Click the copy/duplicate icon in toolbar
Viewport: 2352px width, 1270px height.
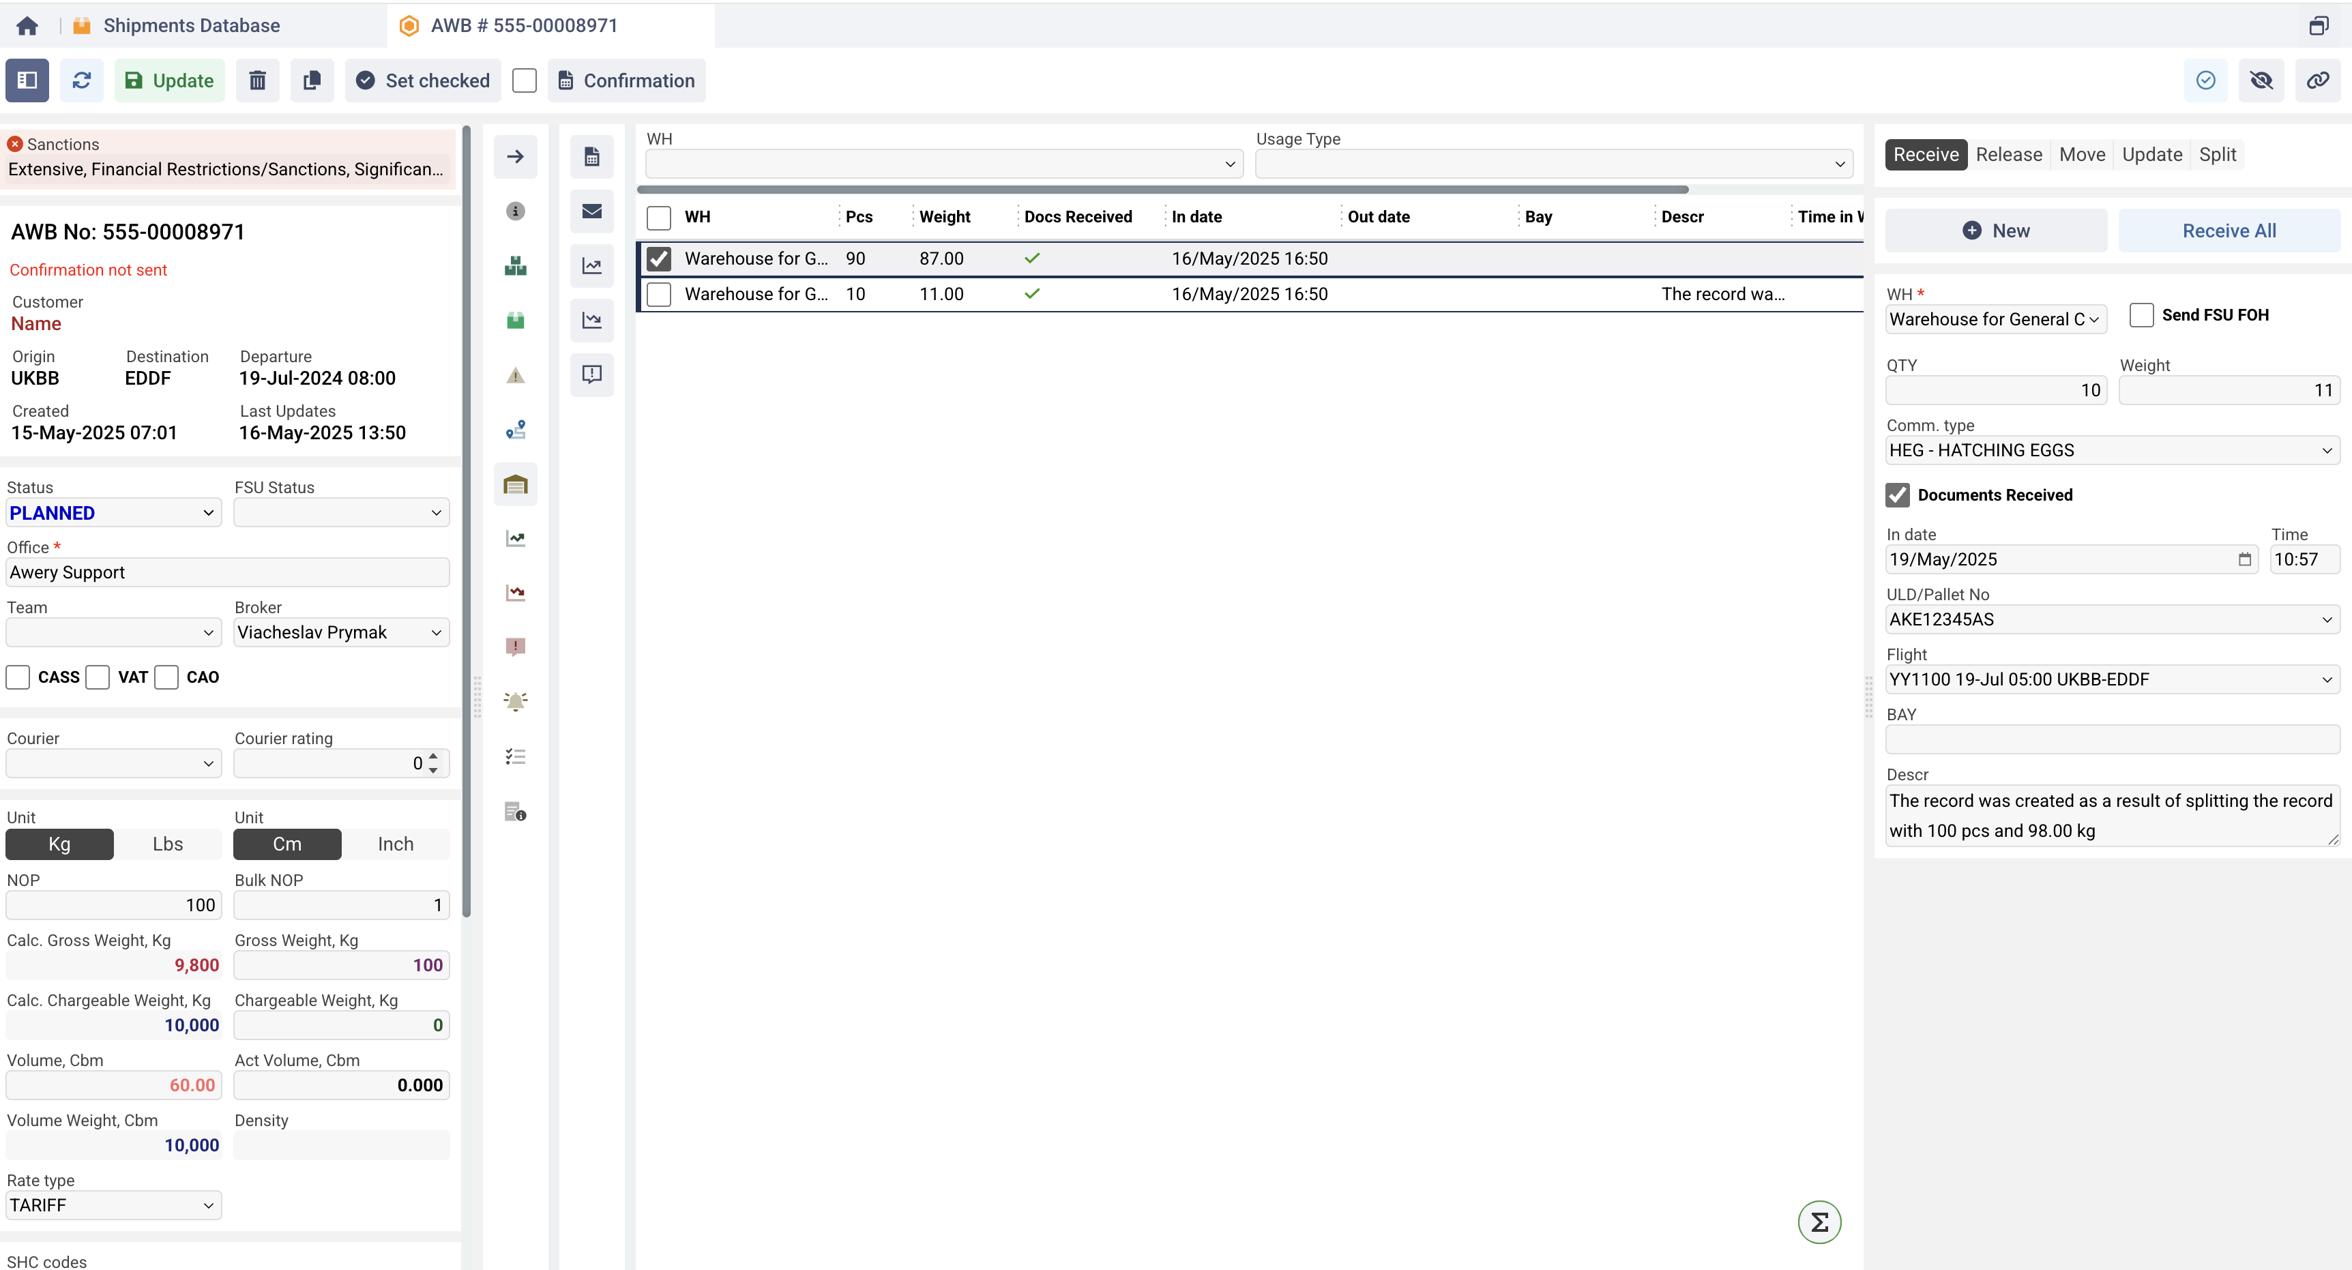(x=311, y=80)
